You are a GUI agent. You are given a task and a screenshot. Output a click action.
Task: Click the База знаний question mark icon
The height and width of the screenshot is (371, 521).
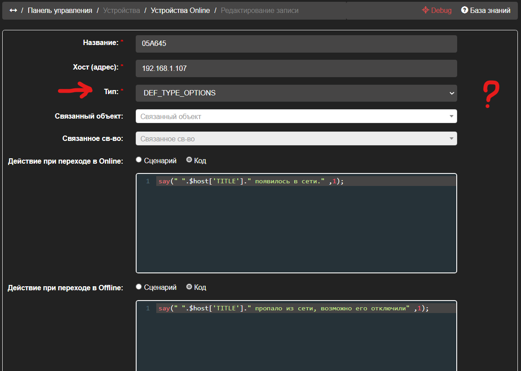click(464, 10)
